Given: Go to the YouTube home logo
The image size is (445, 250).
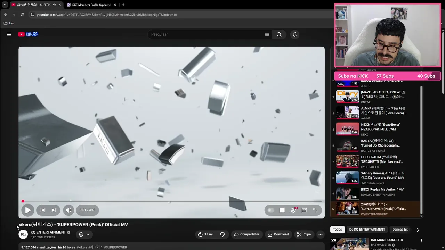Looking at the screenshot, I should pyautogui.click(x=28, y=34).
